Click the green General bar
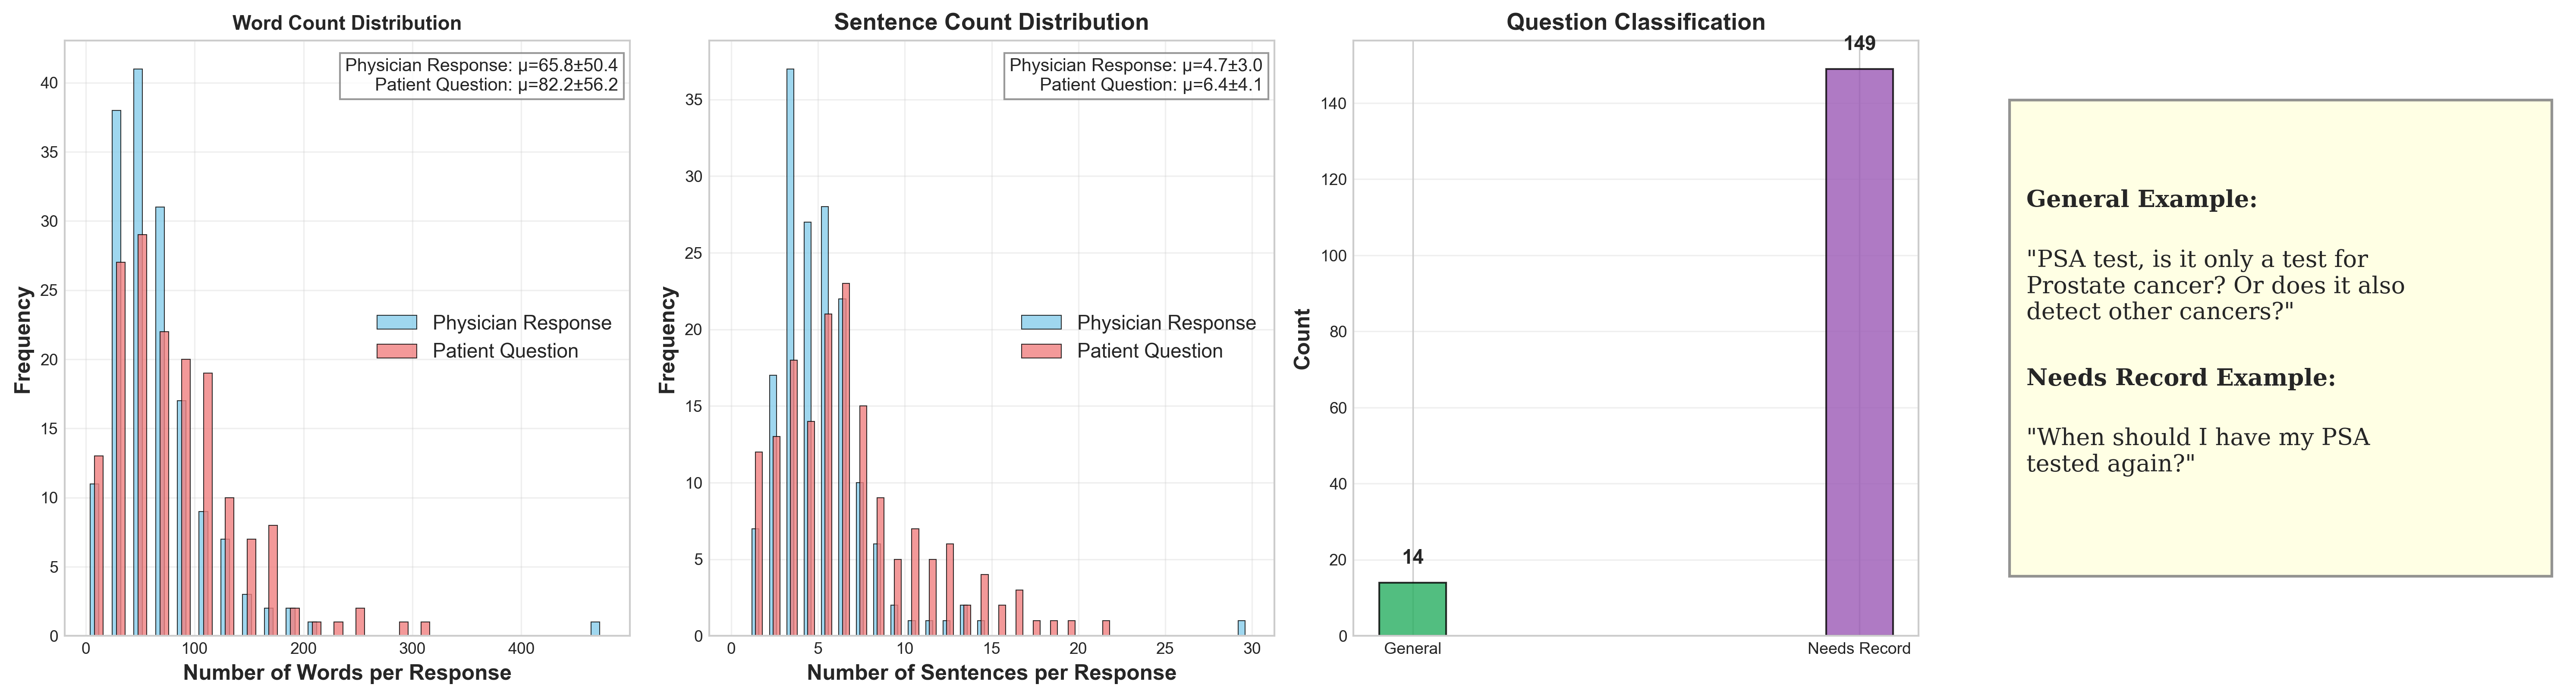2576x697 pixels. [1412, 609]
